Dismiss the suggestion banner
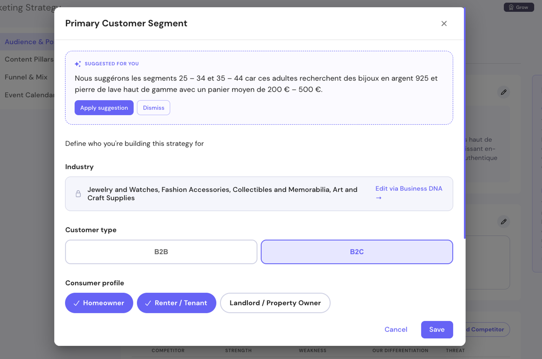Screen dimensions: 542x359 [x=153, y=108]
